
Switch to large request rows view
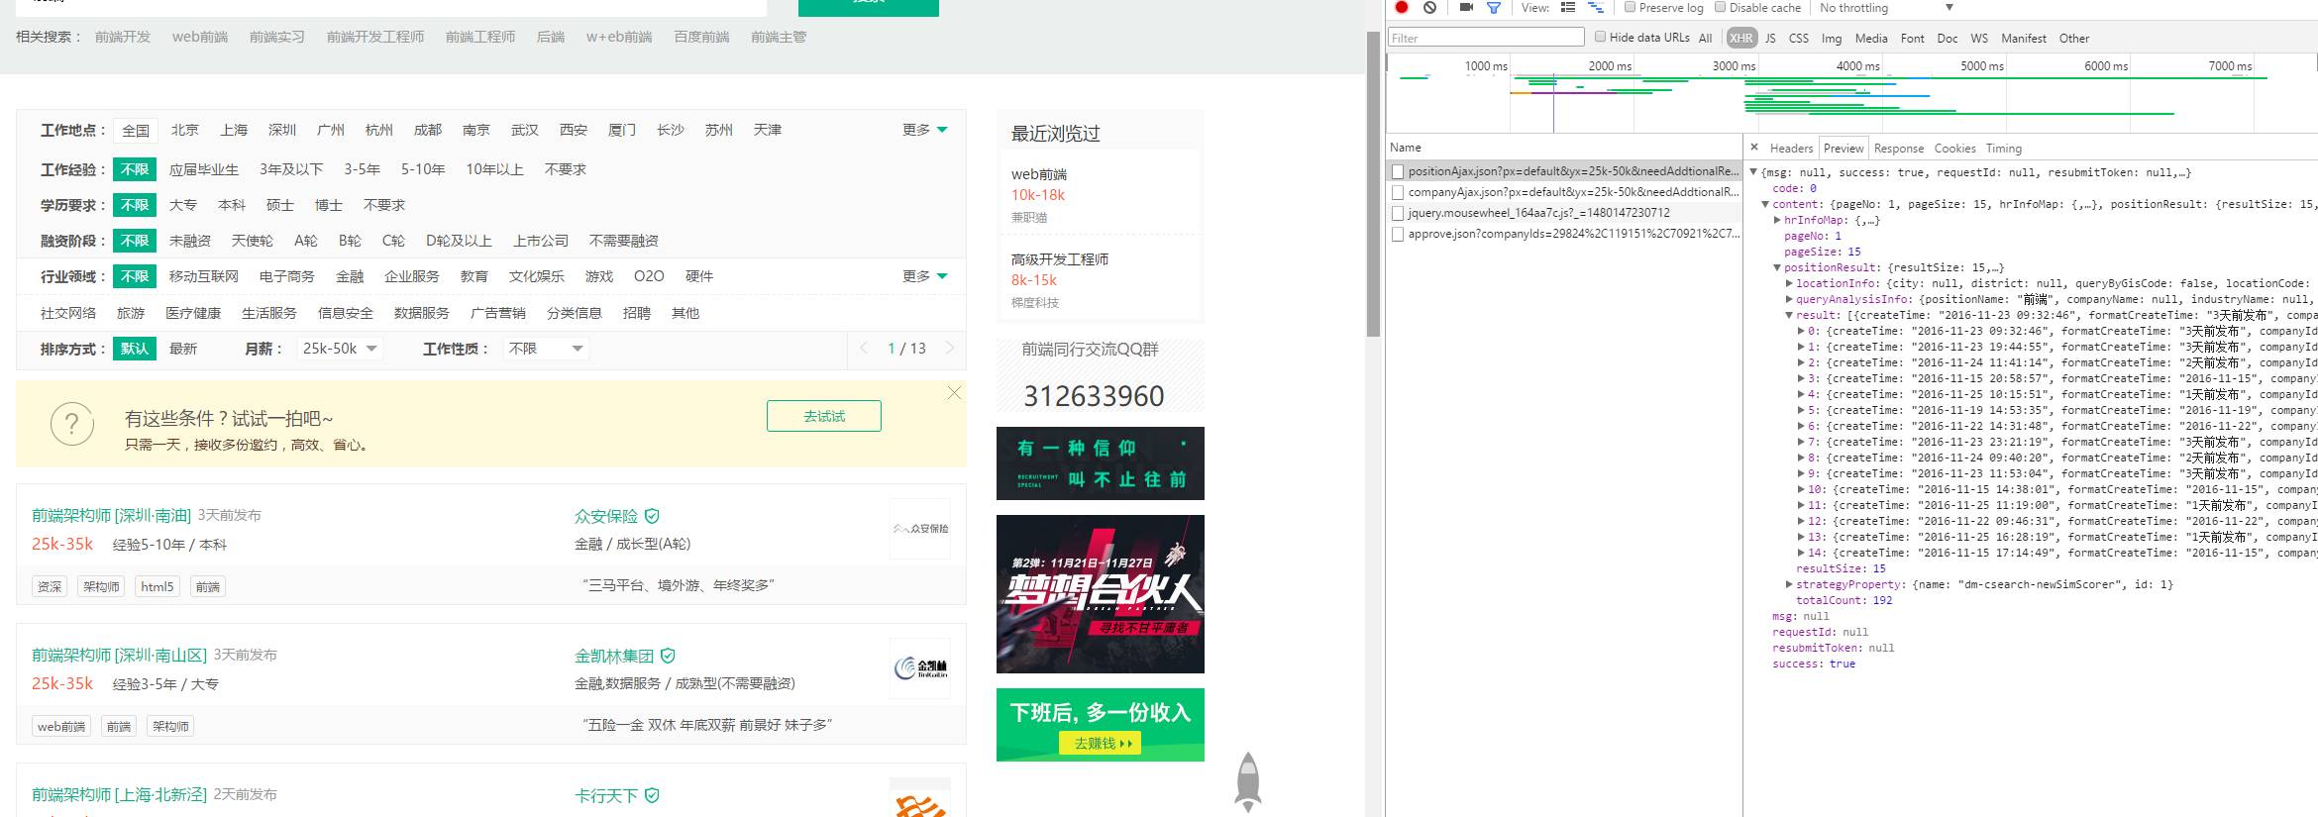[1568, 7]
